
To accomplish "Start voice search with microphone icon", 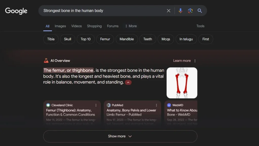I will coord(180,11).
